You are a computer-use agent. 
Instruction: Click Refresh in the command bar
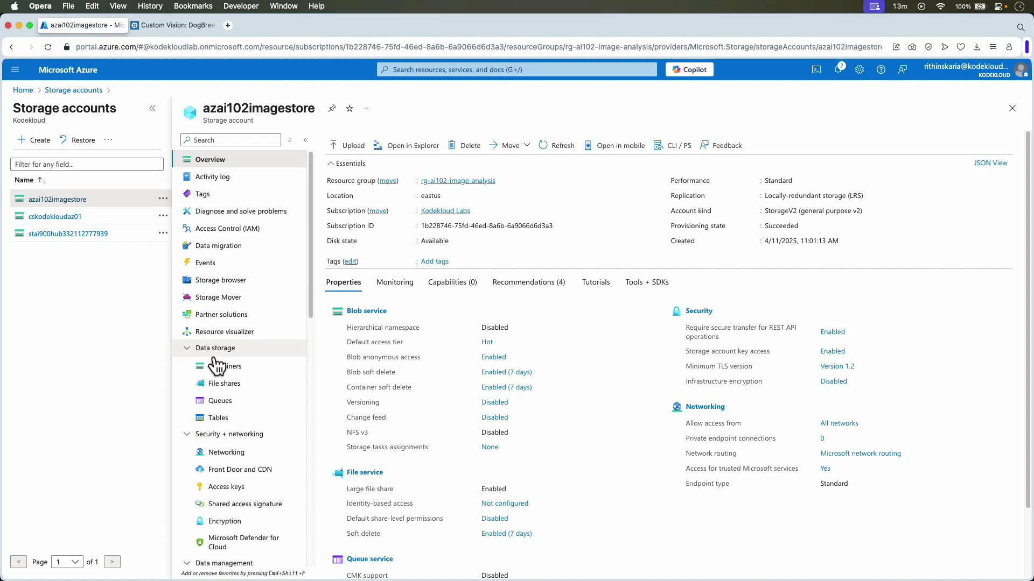557,145
